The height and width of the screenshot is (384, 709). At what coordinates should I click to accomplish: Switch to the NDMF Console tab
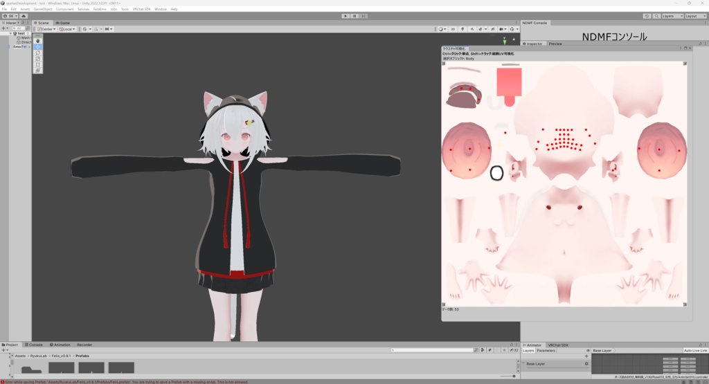click(535, 23)
